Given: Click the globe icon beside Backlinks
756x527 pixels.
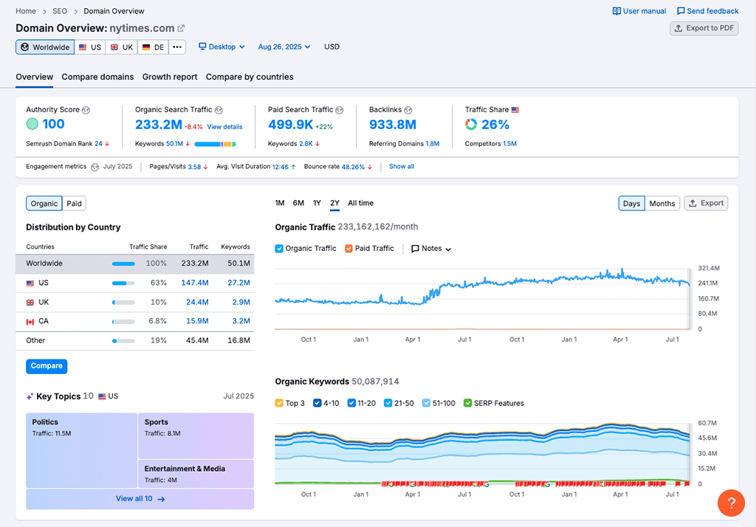Looking at the screenshot, I should tap(408, 110).
